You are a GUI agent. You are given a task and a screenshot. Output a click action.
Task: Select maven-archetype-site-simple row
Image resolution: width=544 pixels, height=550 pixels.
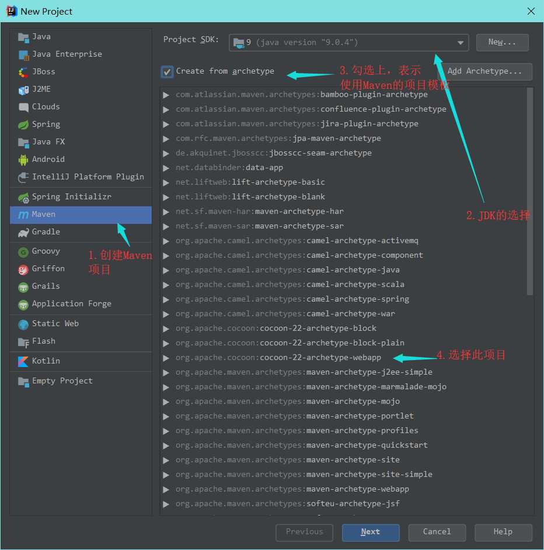pyautogui.click(x=343, y=475)
